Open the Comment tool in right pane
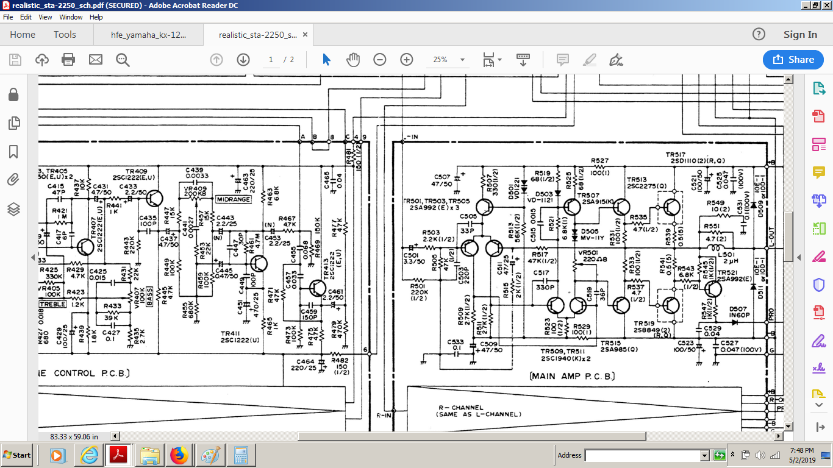The height and width of the screenshot is (468, 833). pos(818,172)
